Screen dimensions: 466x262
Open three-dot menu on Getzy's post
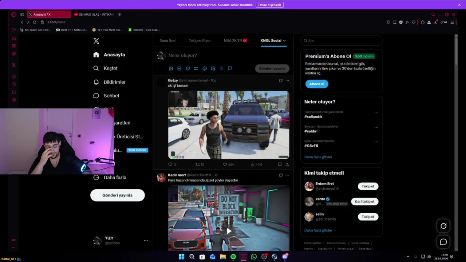point(287,80)
